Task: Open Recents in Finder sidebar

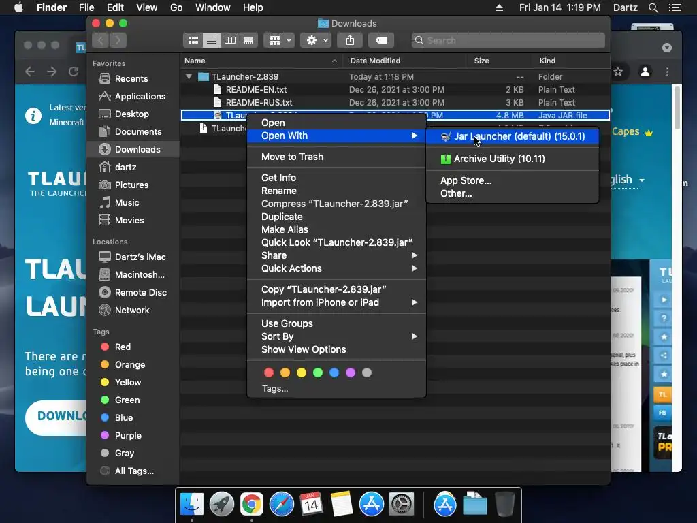Action: pyautogui.click(x=133, y=79)
